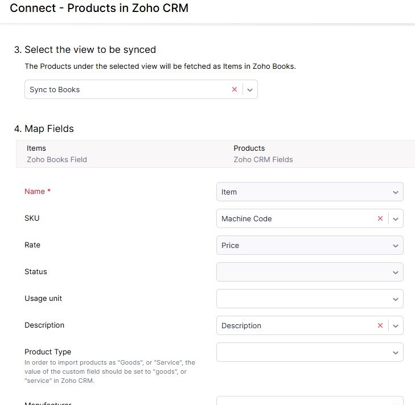Click the Item value in Name mapping
This screenshot has width=415, height=405.
(229, 192)
